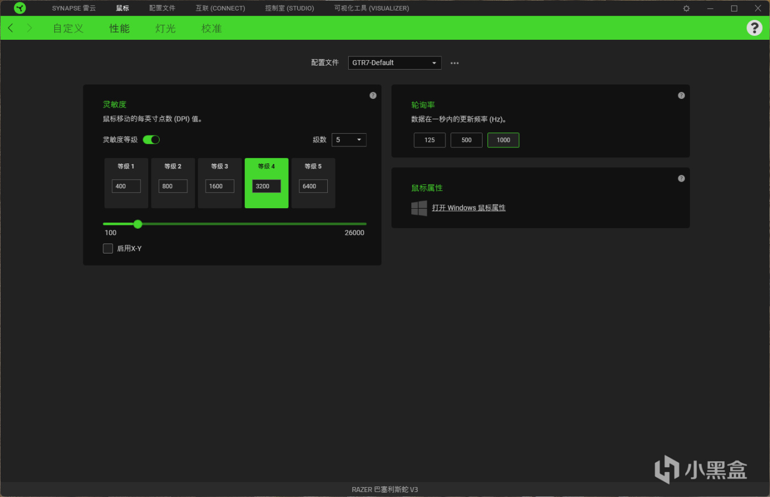
Task: Click the DPI slider handle
Action: (138, 224)
